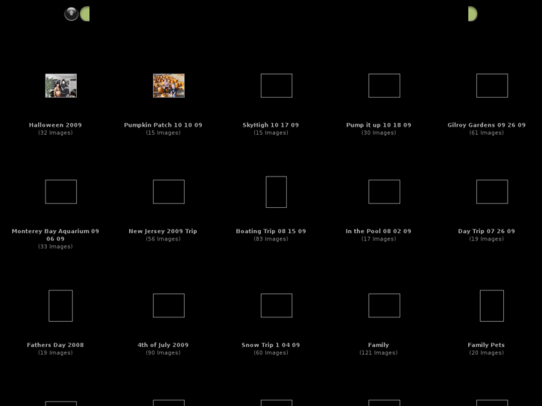Screen dimensions: 542x406
Task: Click the (90 Images) count text
Action: tap(163, 352)
